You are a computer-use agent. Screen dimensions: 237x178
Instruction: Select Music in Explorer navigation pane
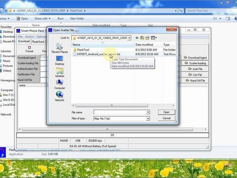pos(6,61)
